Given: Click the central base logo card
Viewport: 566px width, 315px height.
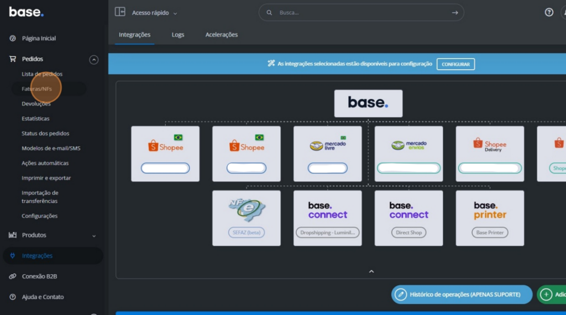Looking at the screenshot, I should tap(368, 103).
